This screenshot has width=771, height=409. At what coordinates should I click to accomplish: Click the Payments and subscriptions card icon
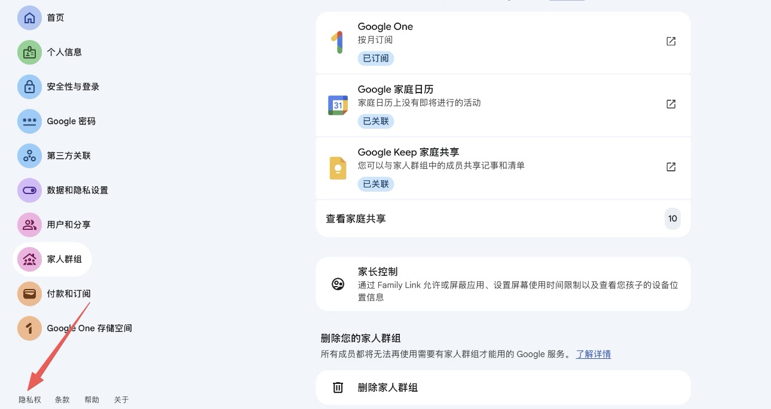[x=29, y=294]
